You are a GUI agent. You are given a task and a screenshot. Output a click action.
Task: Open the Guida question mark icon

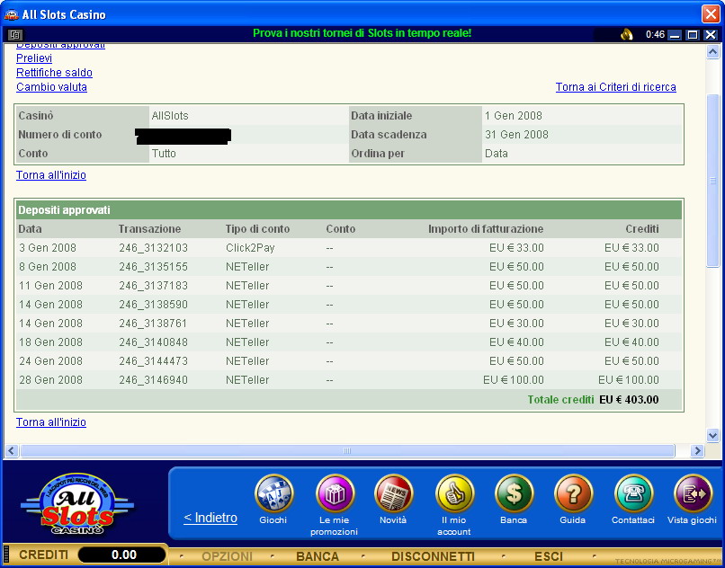(573, 493)
